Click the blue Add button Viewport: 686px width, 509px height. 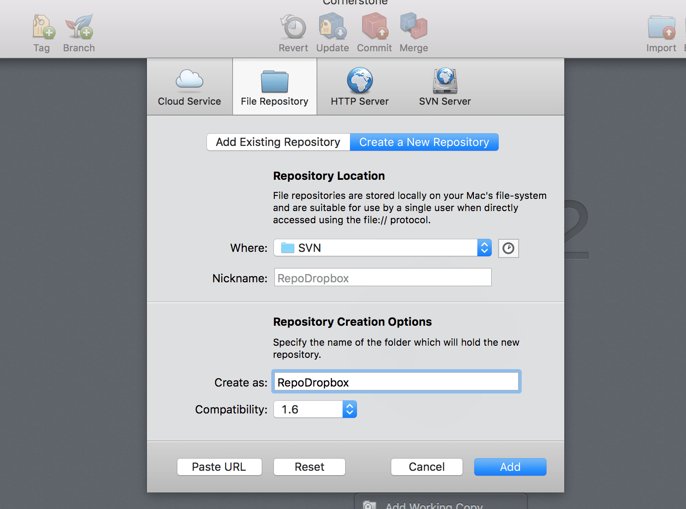click(510, 467)
